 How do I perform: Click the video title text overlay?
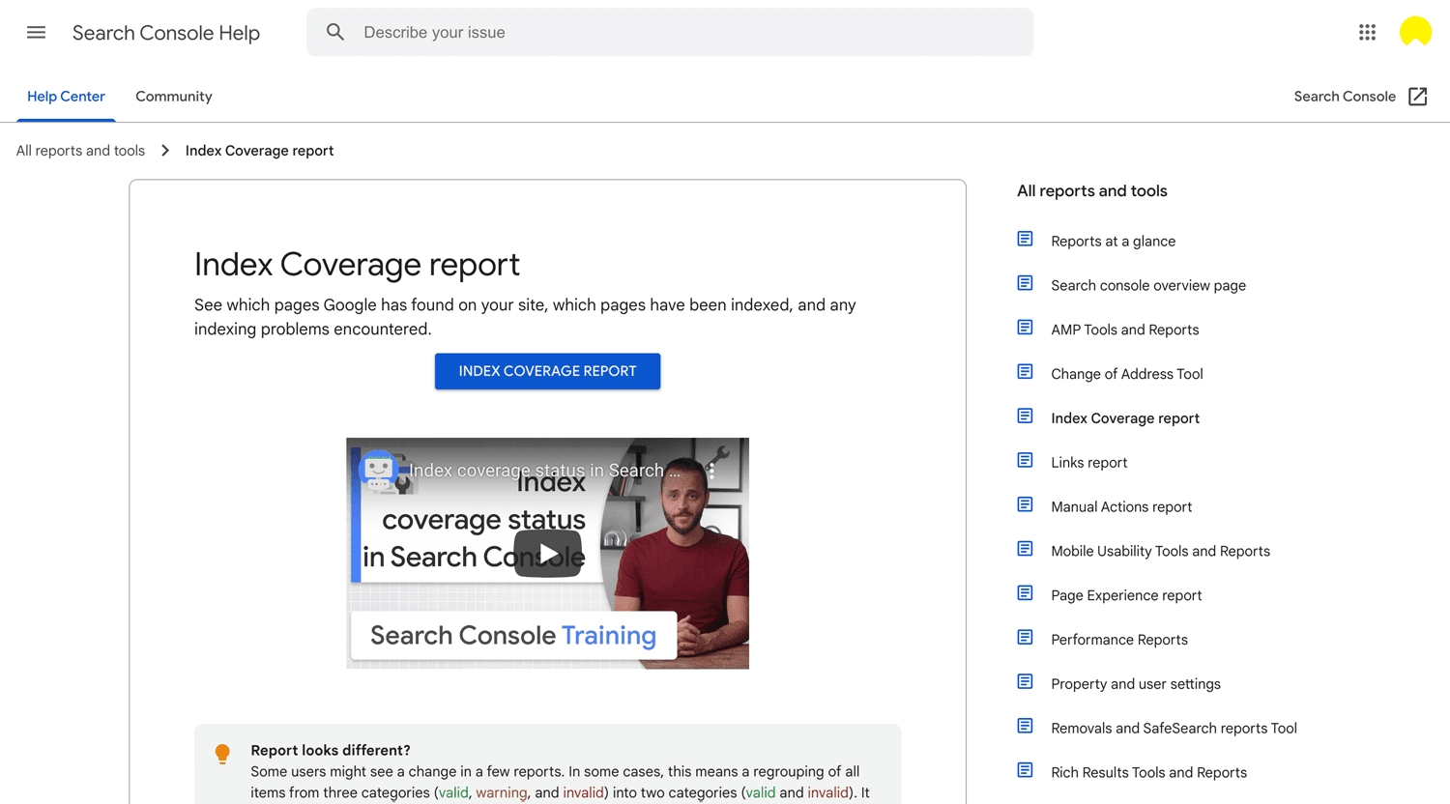click(544, 471)
